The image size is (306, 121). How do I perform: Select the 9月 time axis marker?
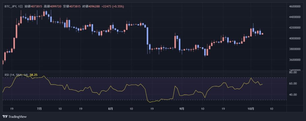(182, 109)
